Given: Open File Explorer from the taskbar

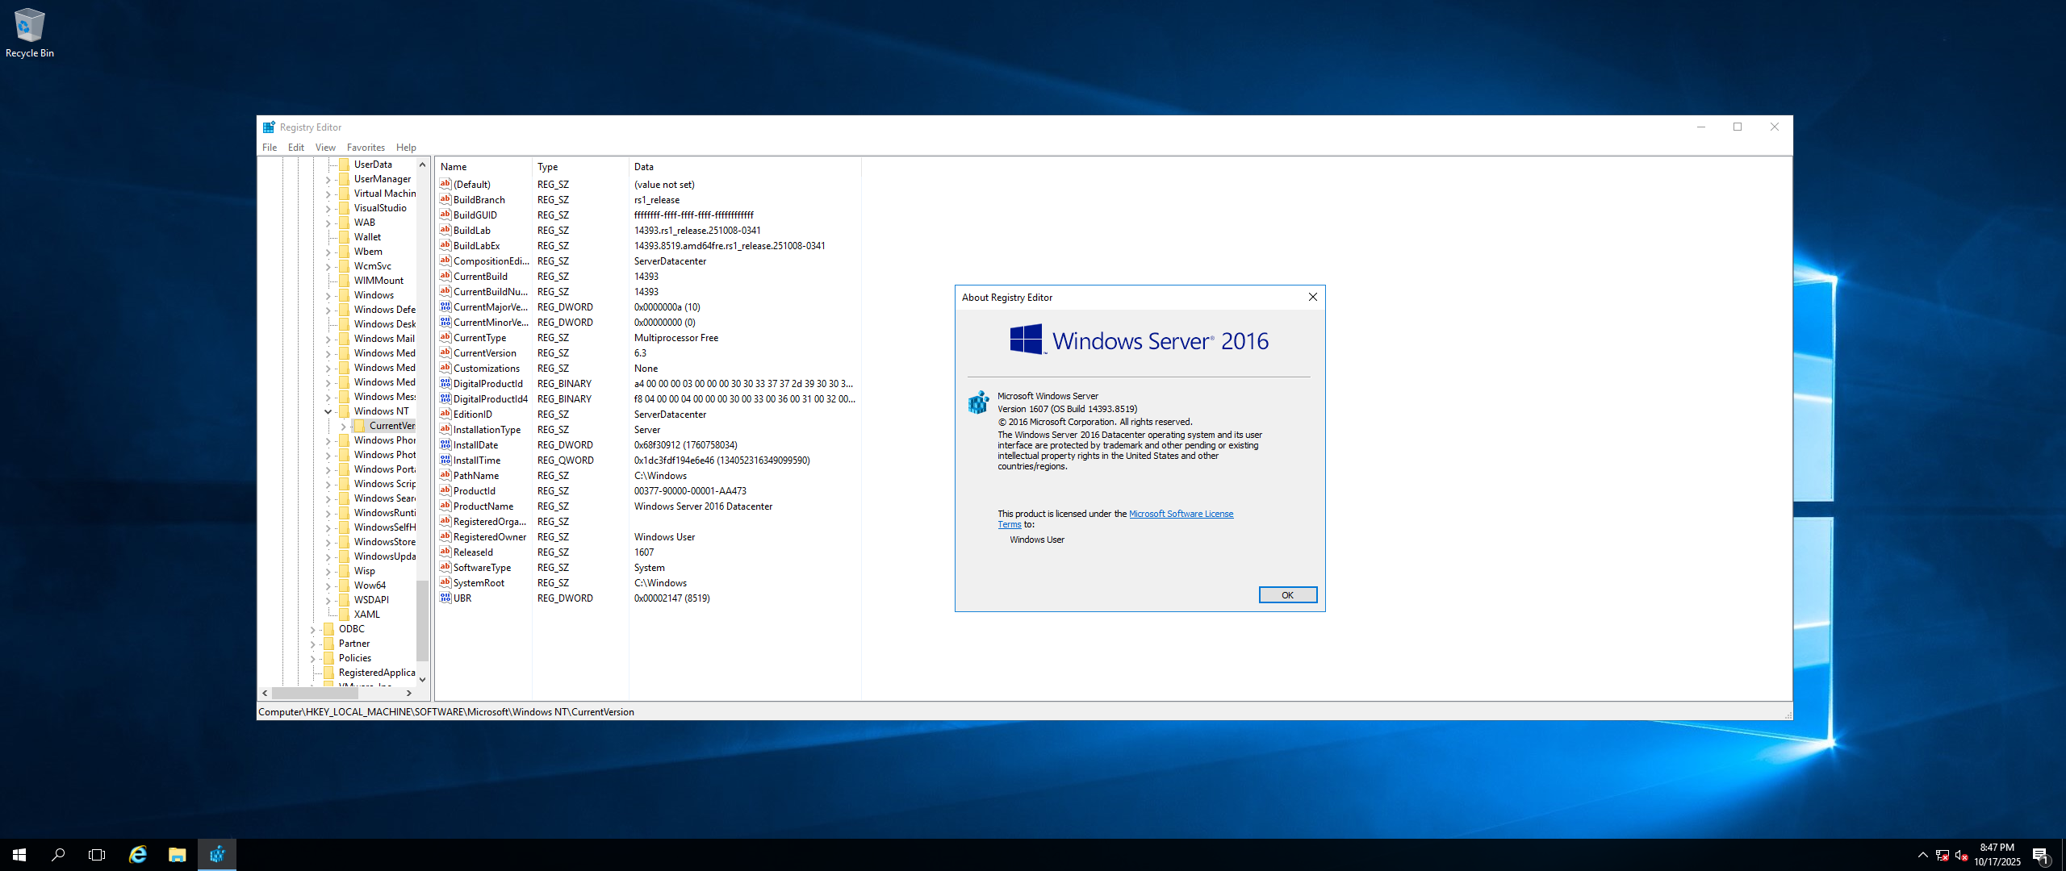Looking at the screenshot, I should [177, 854].
